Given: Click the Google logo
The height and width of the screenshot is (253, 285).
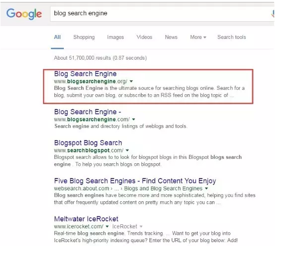Looking at the screenshot, I should [24, 14].
